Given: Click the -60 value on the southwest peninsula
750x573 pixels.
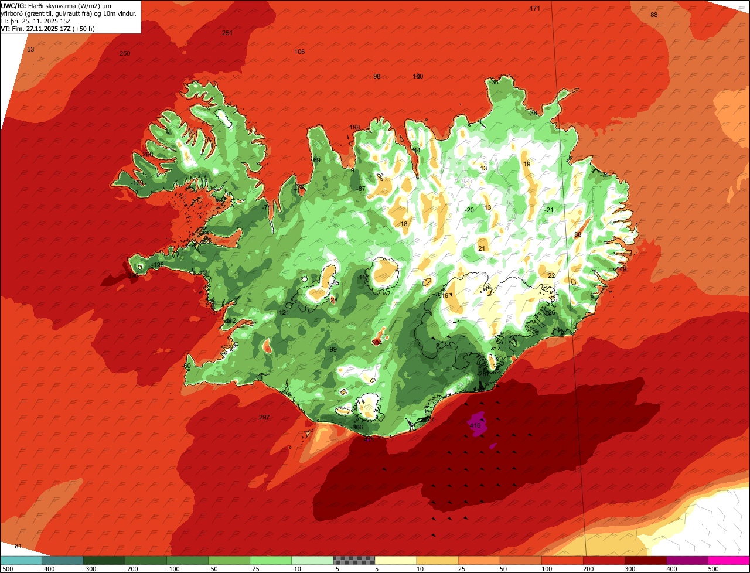Looking at the screenshot, I should pos(186,366).
